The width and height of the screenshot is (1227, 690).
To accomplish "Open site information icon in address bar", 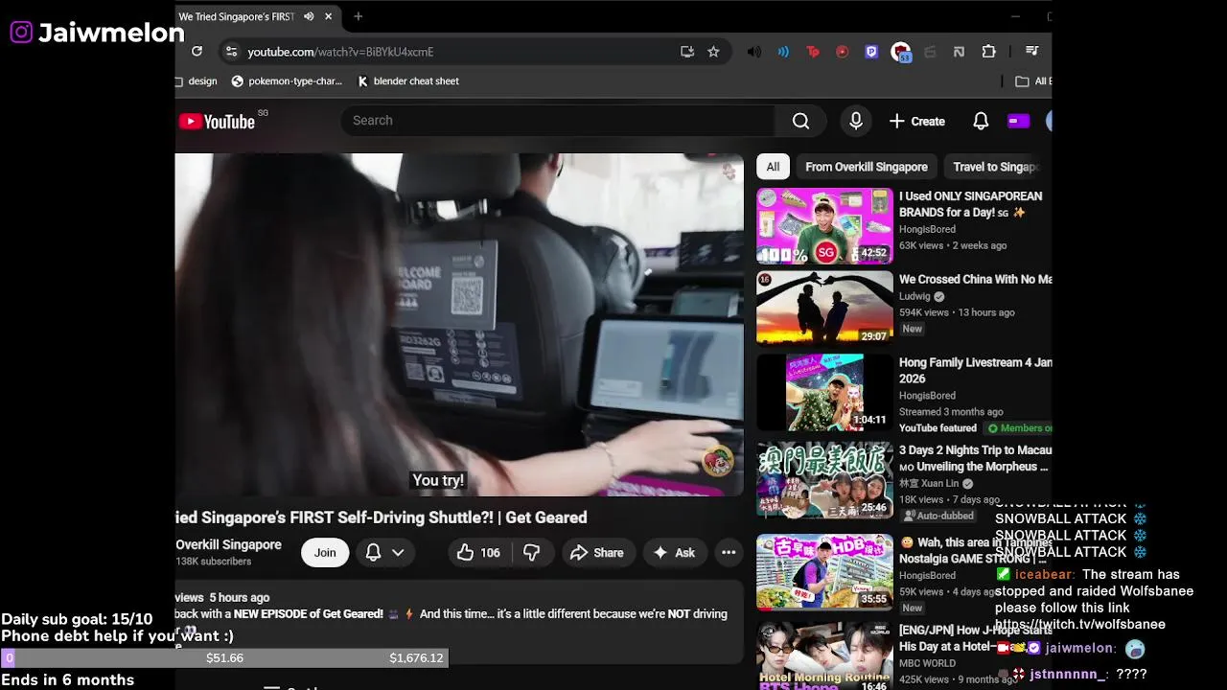I will point(230,52).
